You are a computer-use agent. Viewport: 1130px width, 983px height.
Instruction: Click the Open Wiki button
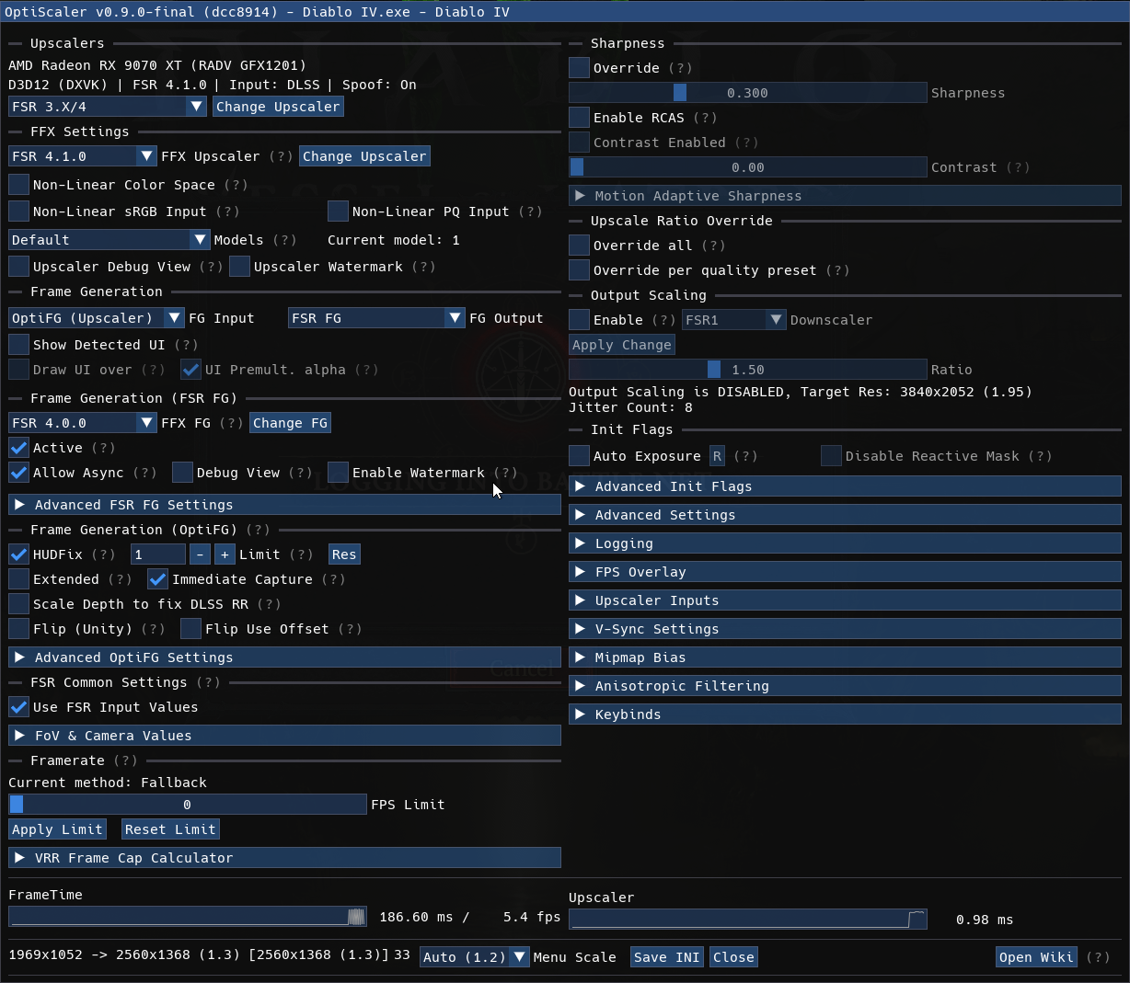click(x=1036, y=957)
